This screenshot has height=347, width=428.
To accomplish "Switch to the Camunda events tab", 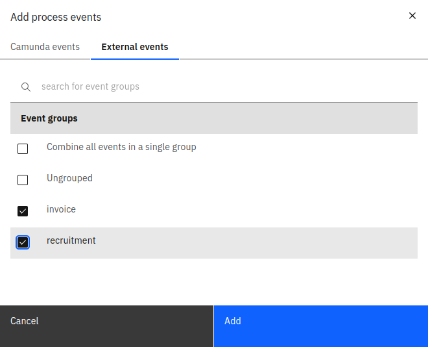I will tap(45, 47).
